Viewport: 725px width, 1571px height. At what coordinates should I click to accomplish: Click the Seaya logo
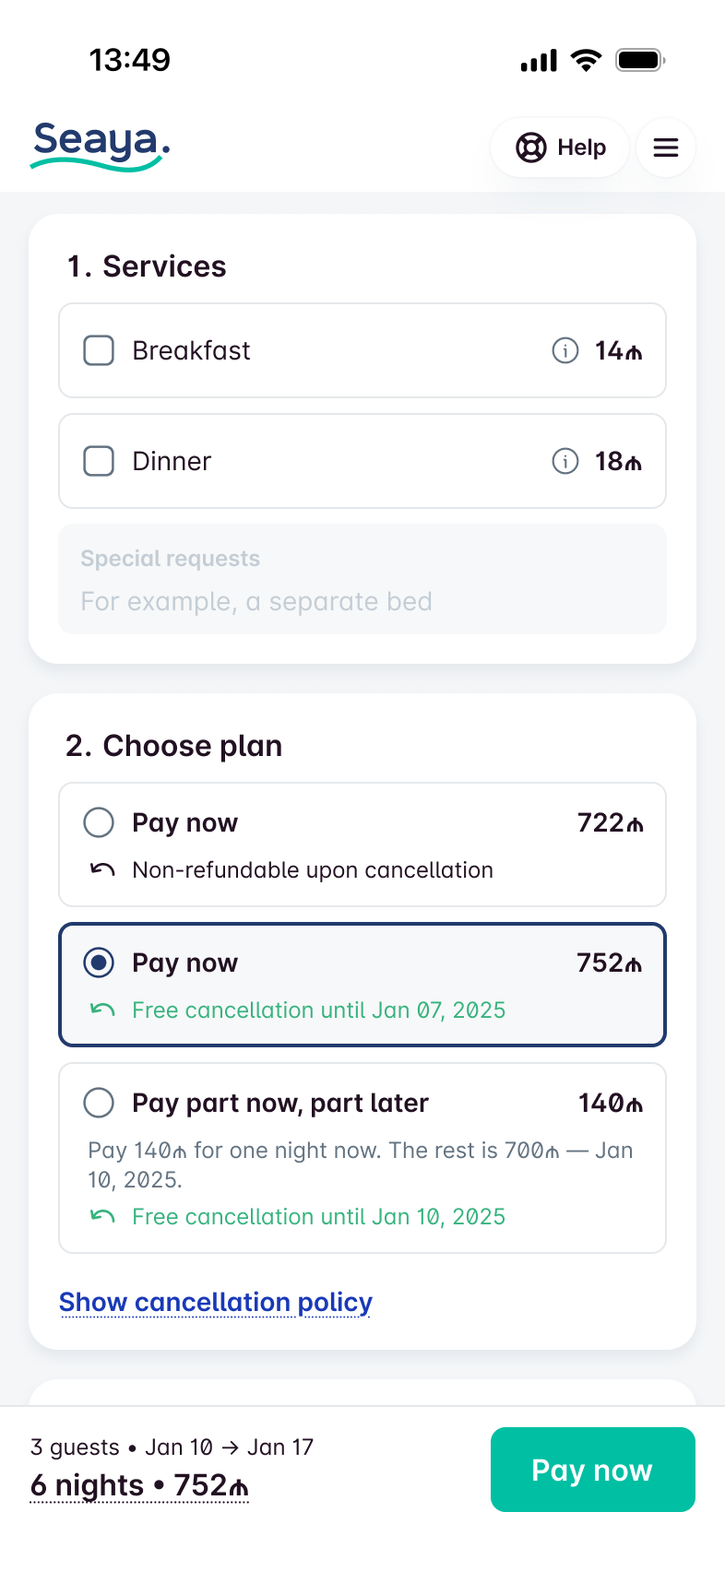pos(101,146)
